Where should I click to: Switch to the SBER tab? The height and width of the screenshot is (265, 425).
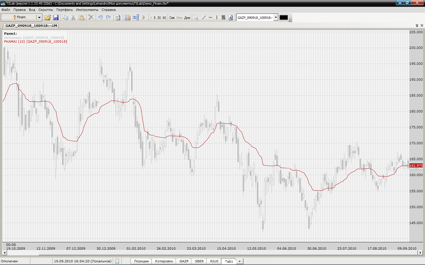(x=199, y=261)
